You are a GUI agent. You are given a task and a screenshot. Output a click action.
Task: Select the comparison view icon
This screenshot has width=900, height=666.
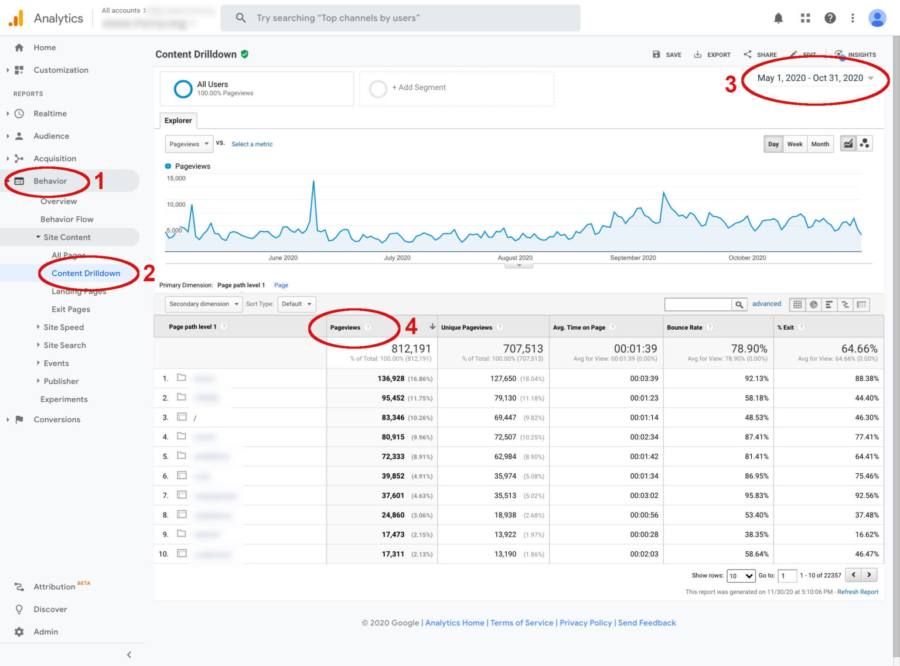coord(846,305)
